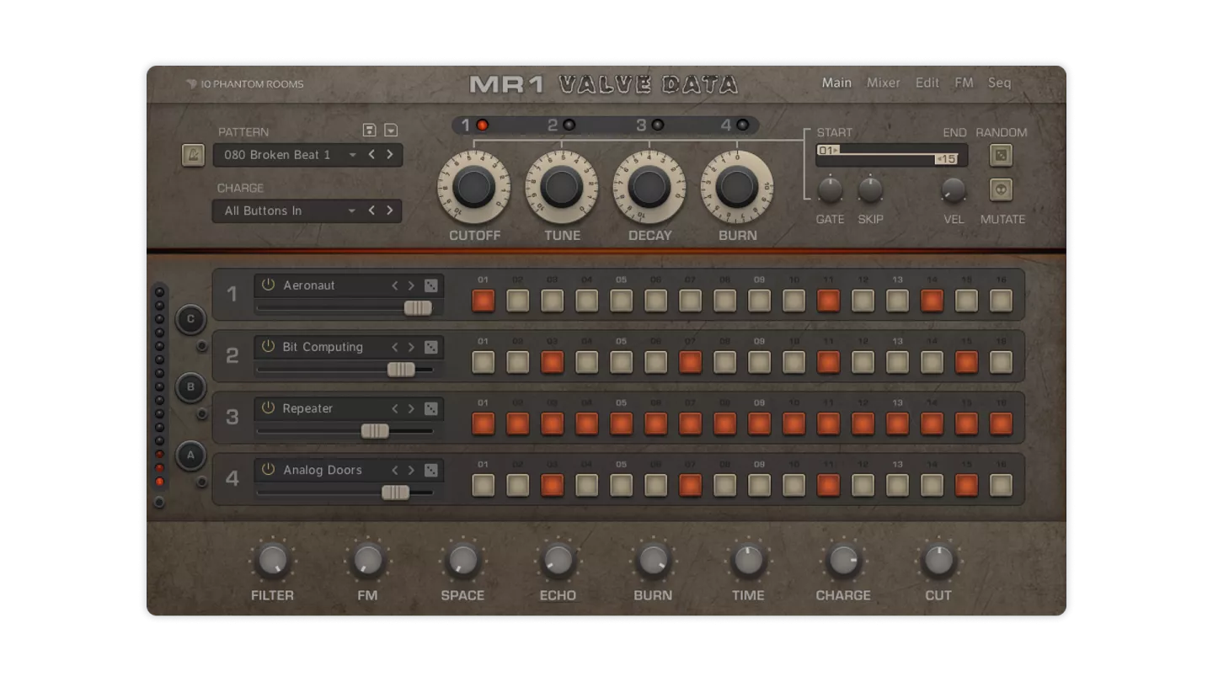Switch to the Mixer tab
Viewport: 1213px width, 682px height.
883,83
